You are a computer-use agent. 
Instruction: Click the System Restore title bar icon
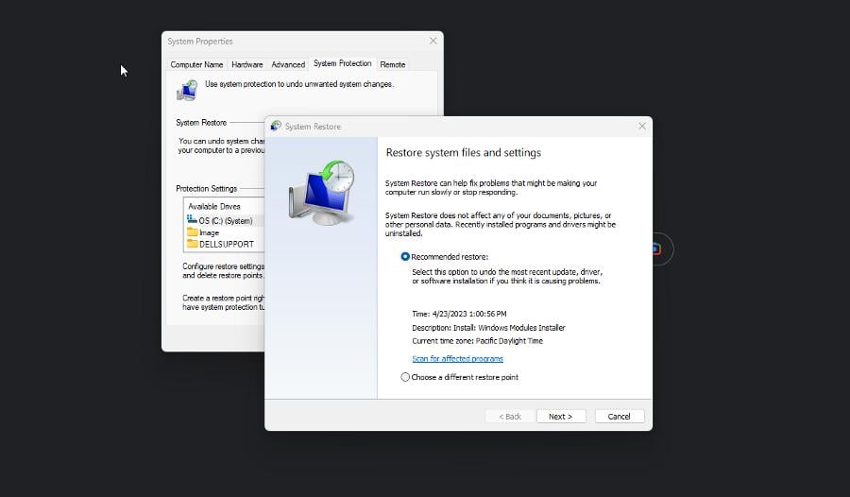point(276,126)
